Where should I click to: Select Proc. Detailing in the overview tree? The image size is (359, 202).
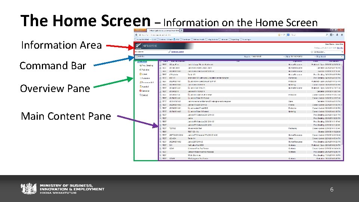146,65
